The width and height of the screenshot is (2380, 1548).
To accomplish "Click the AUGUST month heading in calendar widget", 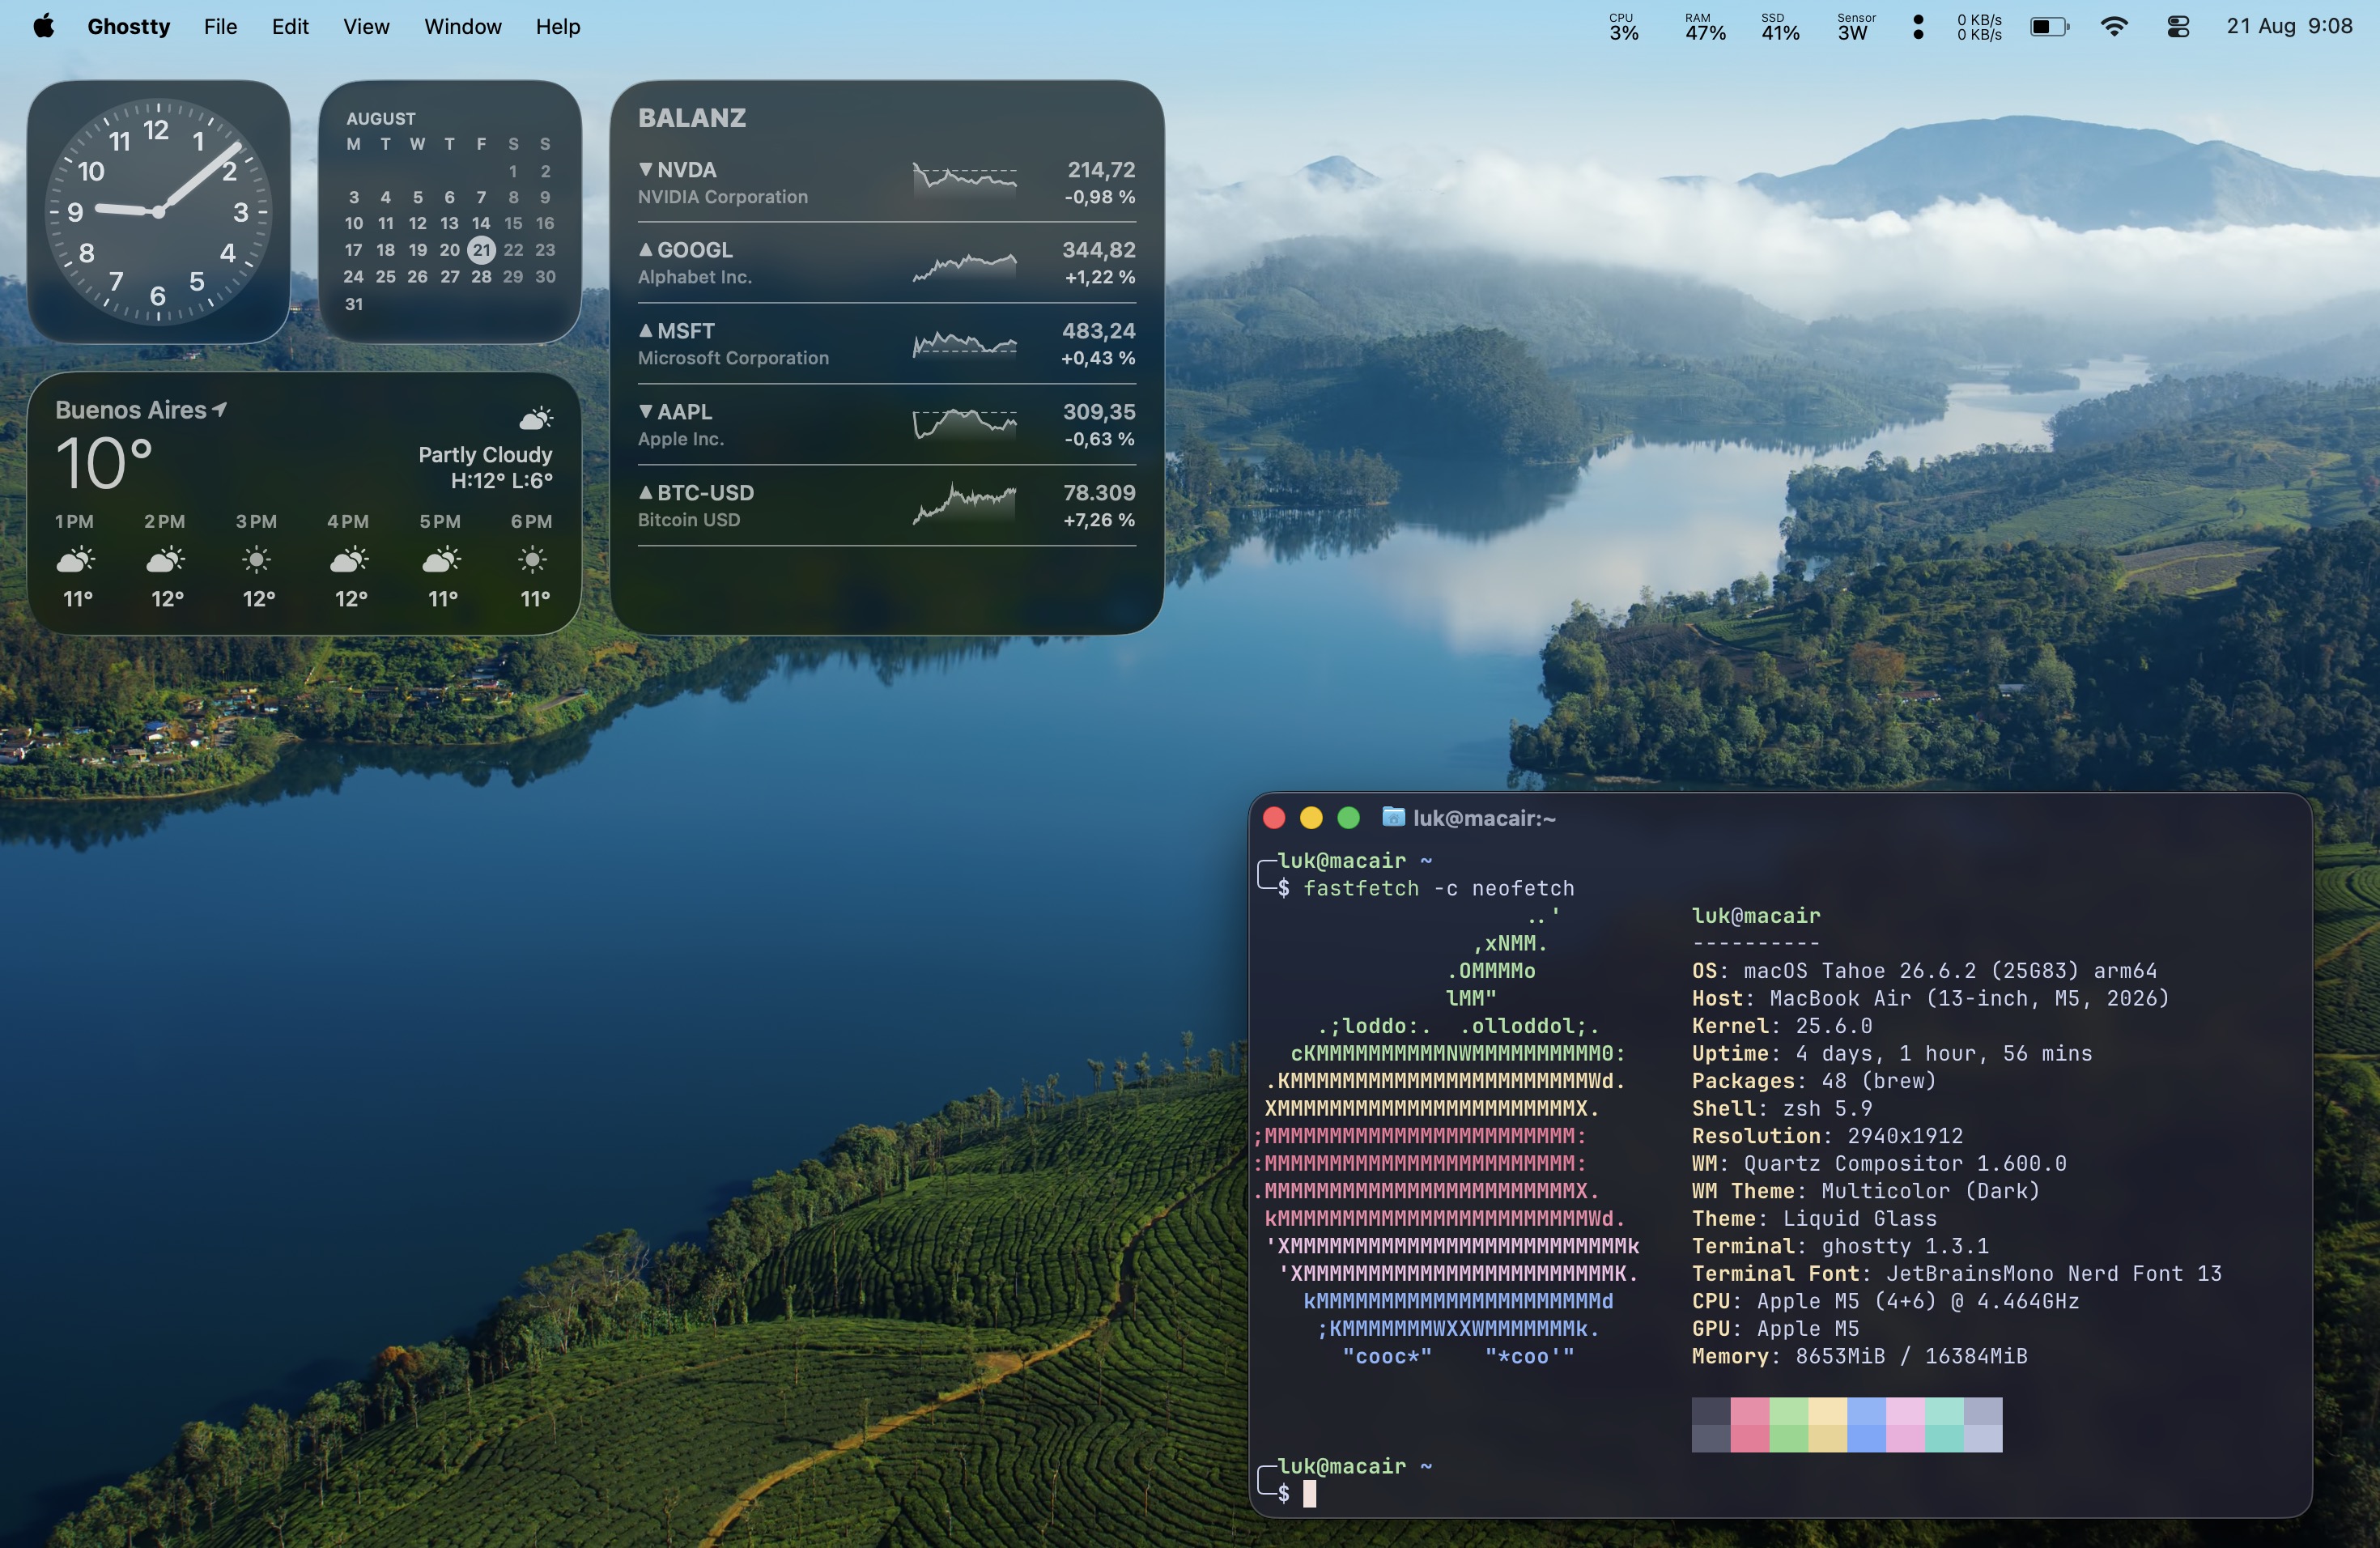I will click(x=381, y=118).
